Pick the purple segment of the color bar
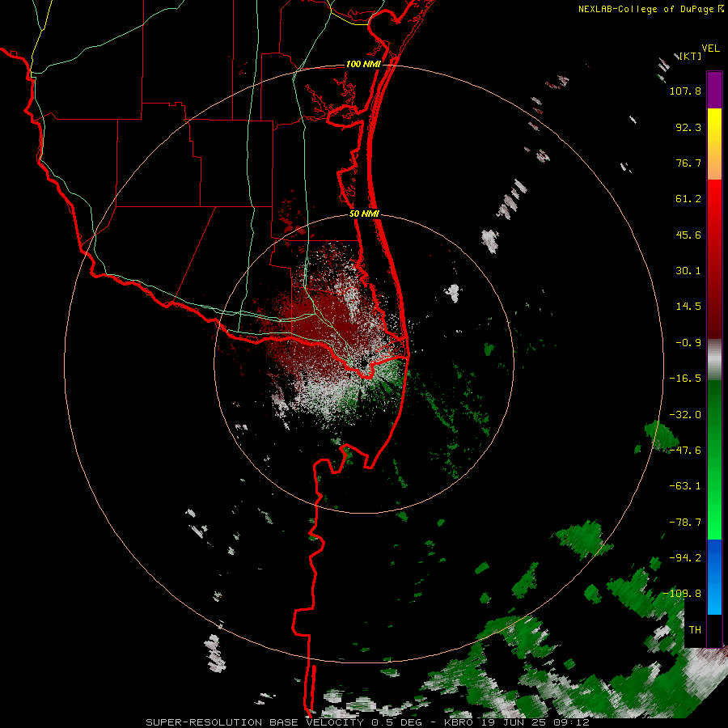728x728 pixels. pos(714,90)
